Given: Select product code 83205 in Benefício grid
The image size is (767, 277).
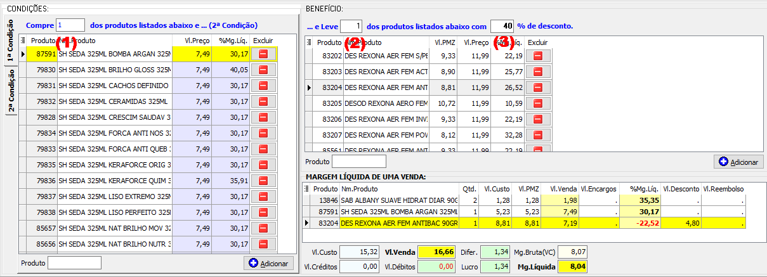Looking at the screenshot, I should pos(329,103).
